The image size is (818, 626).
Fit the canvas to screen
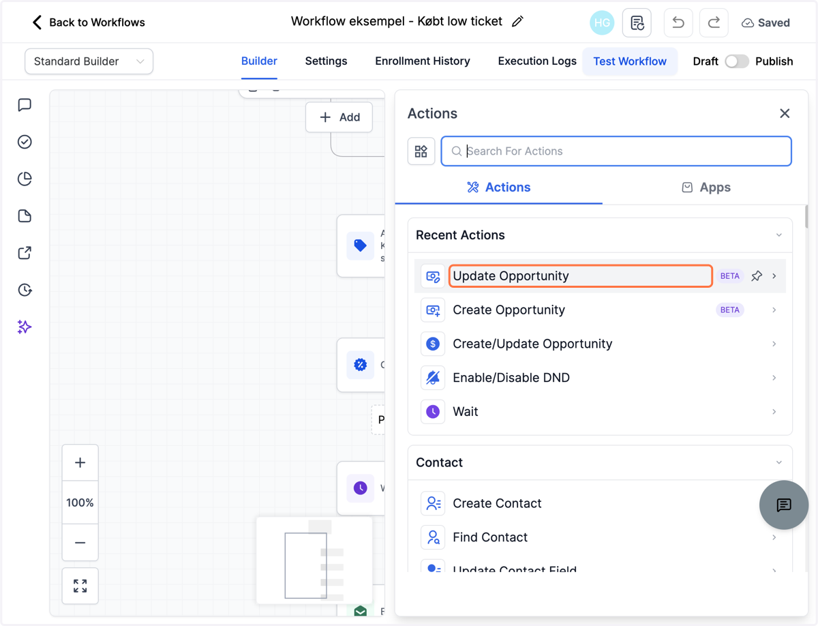pos(80,586)
